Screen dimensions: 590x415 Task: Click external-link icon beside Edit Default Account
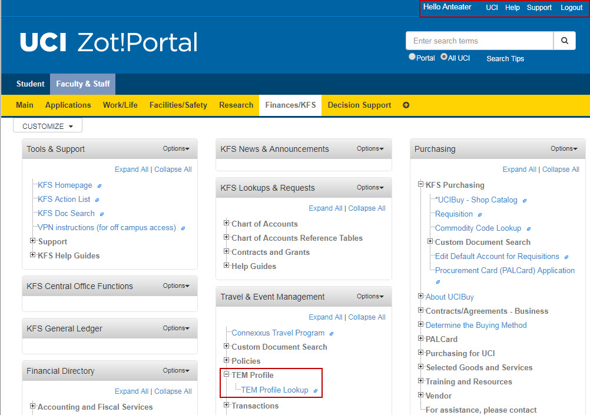tap(566, 257)
